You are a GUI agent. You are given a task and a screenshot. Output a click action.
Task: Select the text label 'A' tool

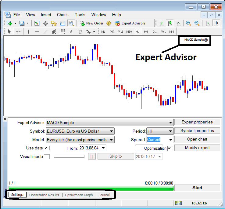(x=71, y=31)
